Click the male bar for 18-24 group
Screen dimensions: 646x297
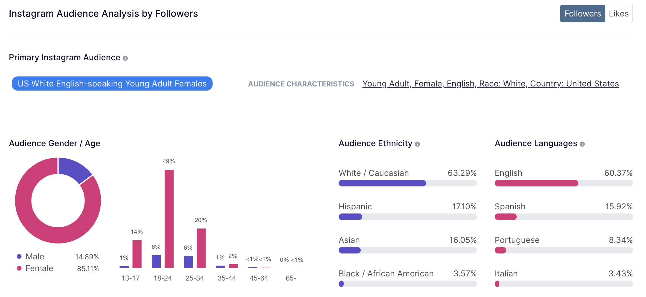[x=156, y=261]
